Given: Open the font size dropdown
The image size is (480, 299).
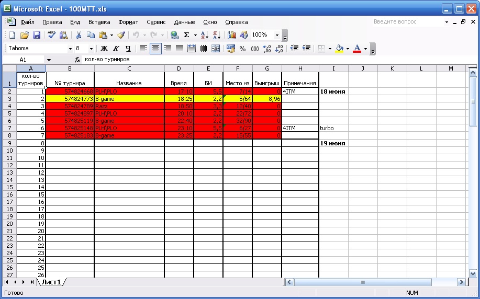Looking at the screenshot, I should pos(91,48).
